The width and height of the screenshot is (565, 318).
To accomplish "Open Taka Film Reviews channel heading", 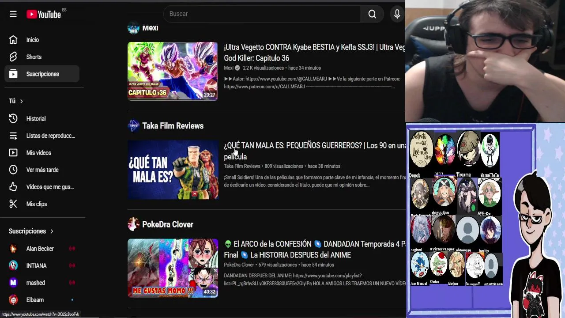I will pos(173,126).
